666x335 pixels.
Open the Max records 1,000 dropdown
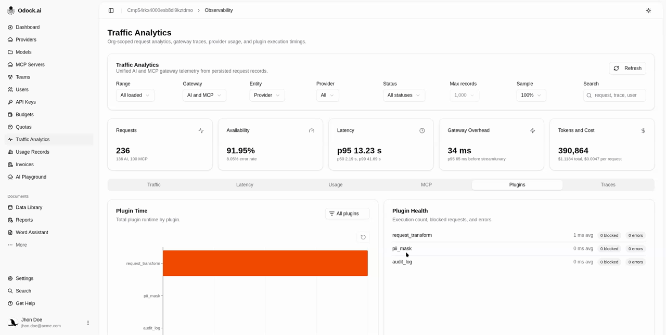pos(464,95)
